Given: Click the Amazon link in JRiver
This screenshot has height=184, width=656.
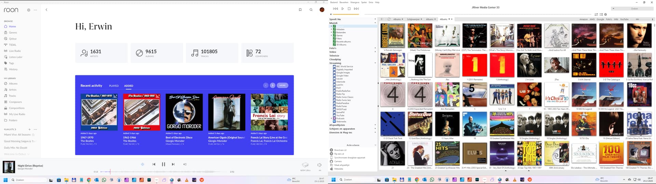Looking at the screenshot, I should click(584, 19).
